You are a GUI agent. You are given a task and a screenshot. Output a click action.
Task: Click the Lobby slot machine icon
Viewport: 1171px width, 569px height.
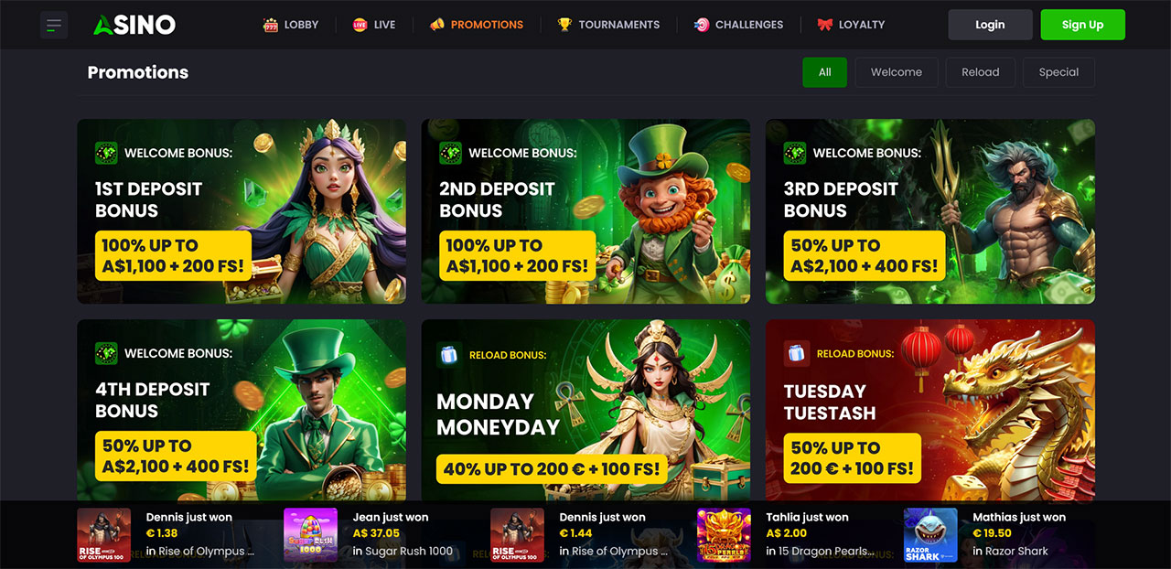coord(270,25)
